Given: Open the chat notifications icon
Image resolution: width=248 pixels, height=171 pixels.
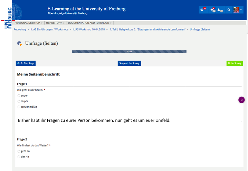Looking at the screenshot, I should tap(212, 10).
